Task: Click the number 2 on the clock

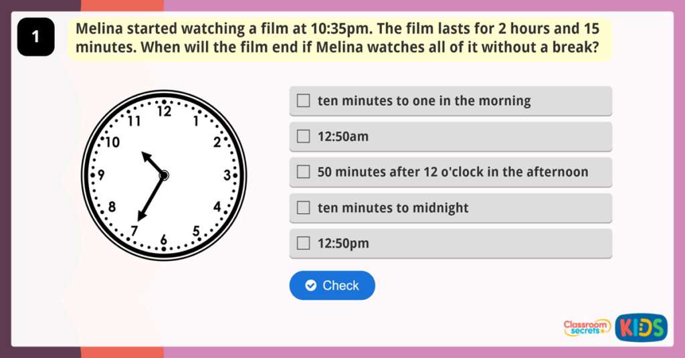Action: click(x=217, y=142)
